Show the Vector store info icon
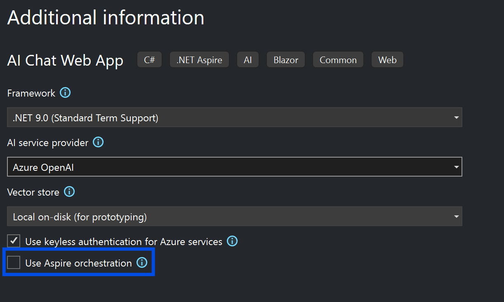 point(69,192)
